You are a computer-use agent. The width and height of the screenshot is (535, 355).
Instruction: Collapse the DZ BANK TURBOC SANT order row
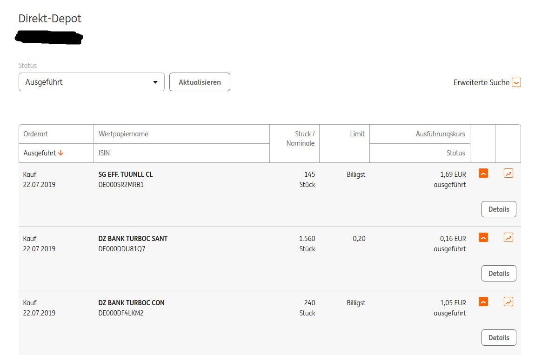coord(483,238)
